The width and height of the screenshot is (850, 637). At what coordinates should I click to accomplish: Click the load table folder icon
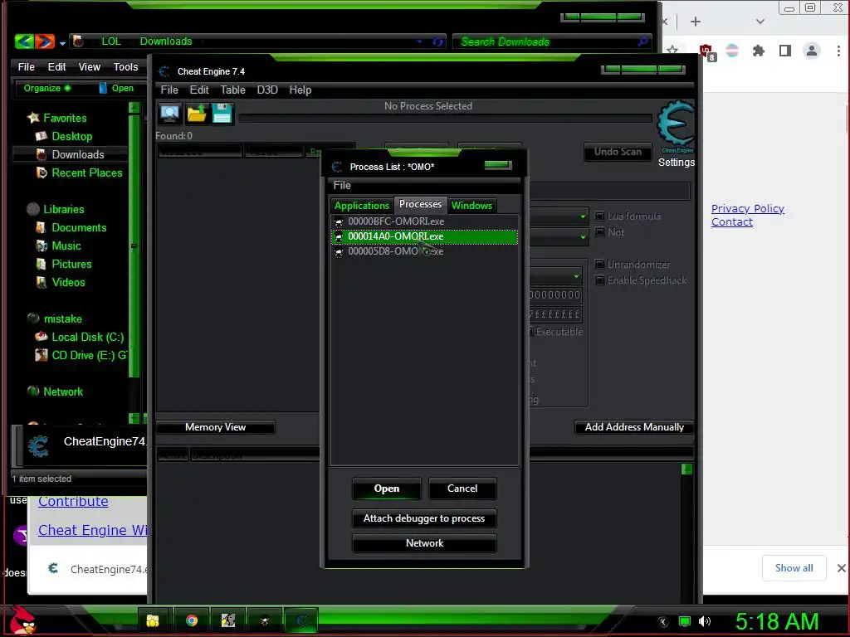pyautogui.click(x=196, y=114)
